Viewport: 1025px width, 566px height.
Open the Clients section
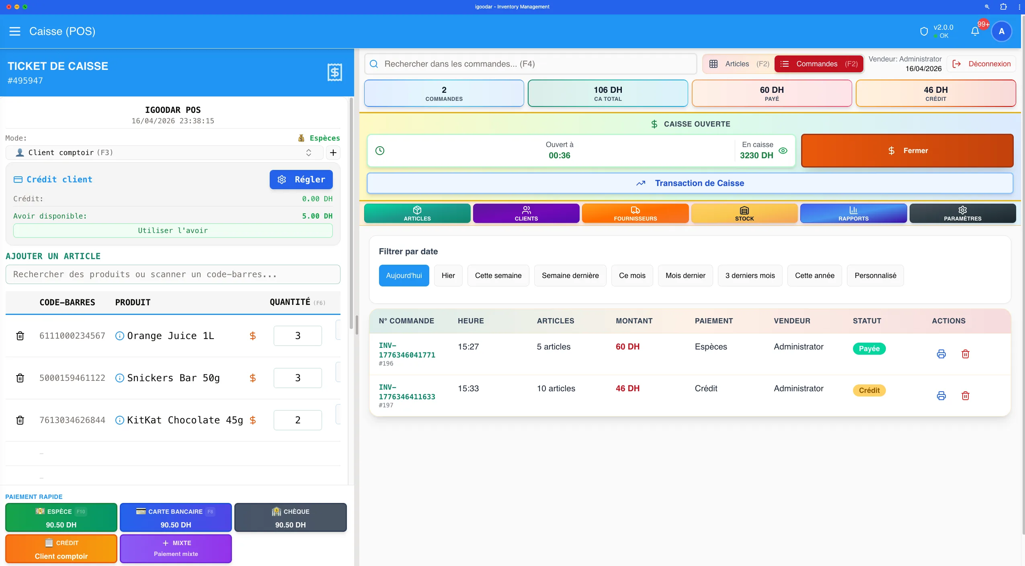coord(525,213)
